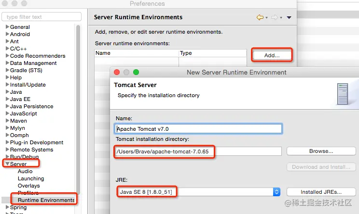Select Launching under Server

click(x=31, y=178)
